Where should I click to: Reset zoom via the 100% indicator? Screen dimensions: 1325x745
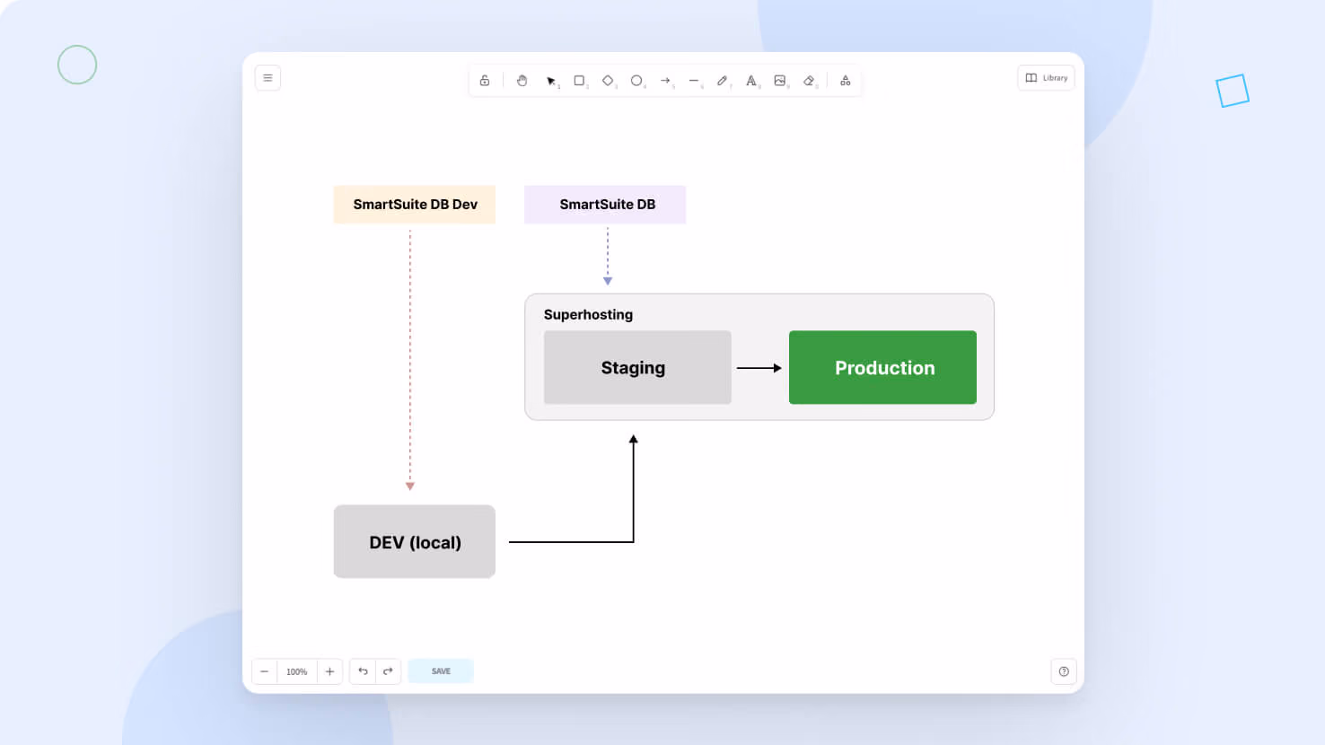(297, 671)
